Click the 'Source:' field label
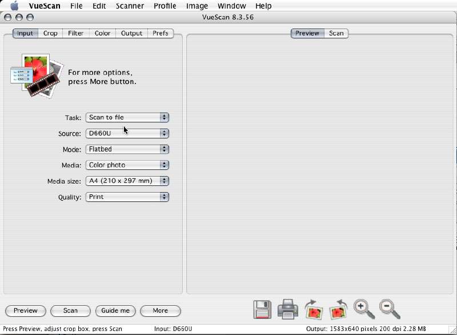The width and height of the screenshot is (457, 335). [x=70, y=134]
